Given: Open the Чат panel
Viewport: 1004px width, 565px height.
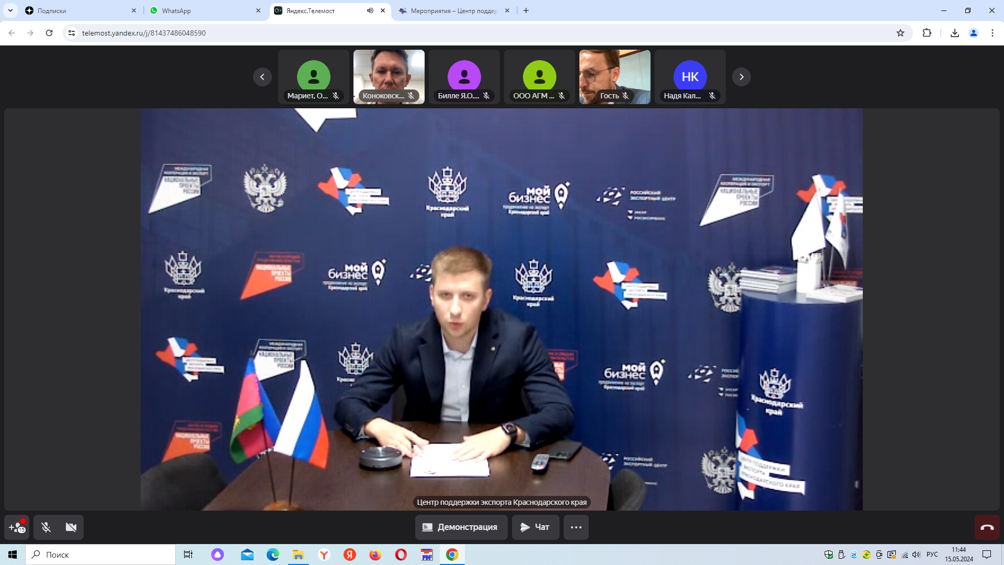Looking at the screenshot, I should click(x=535, y=527).
